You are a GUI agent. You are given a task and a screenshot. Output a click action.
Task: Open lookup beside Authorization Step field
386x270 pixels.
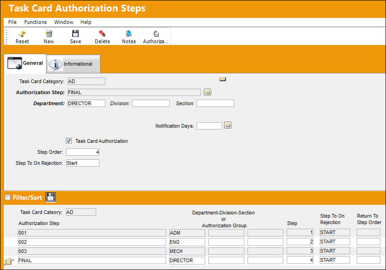(207, 92)
